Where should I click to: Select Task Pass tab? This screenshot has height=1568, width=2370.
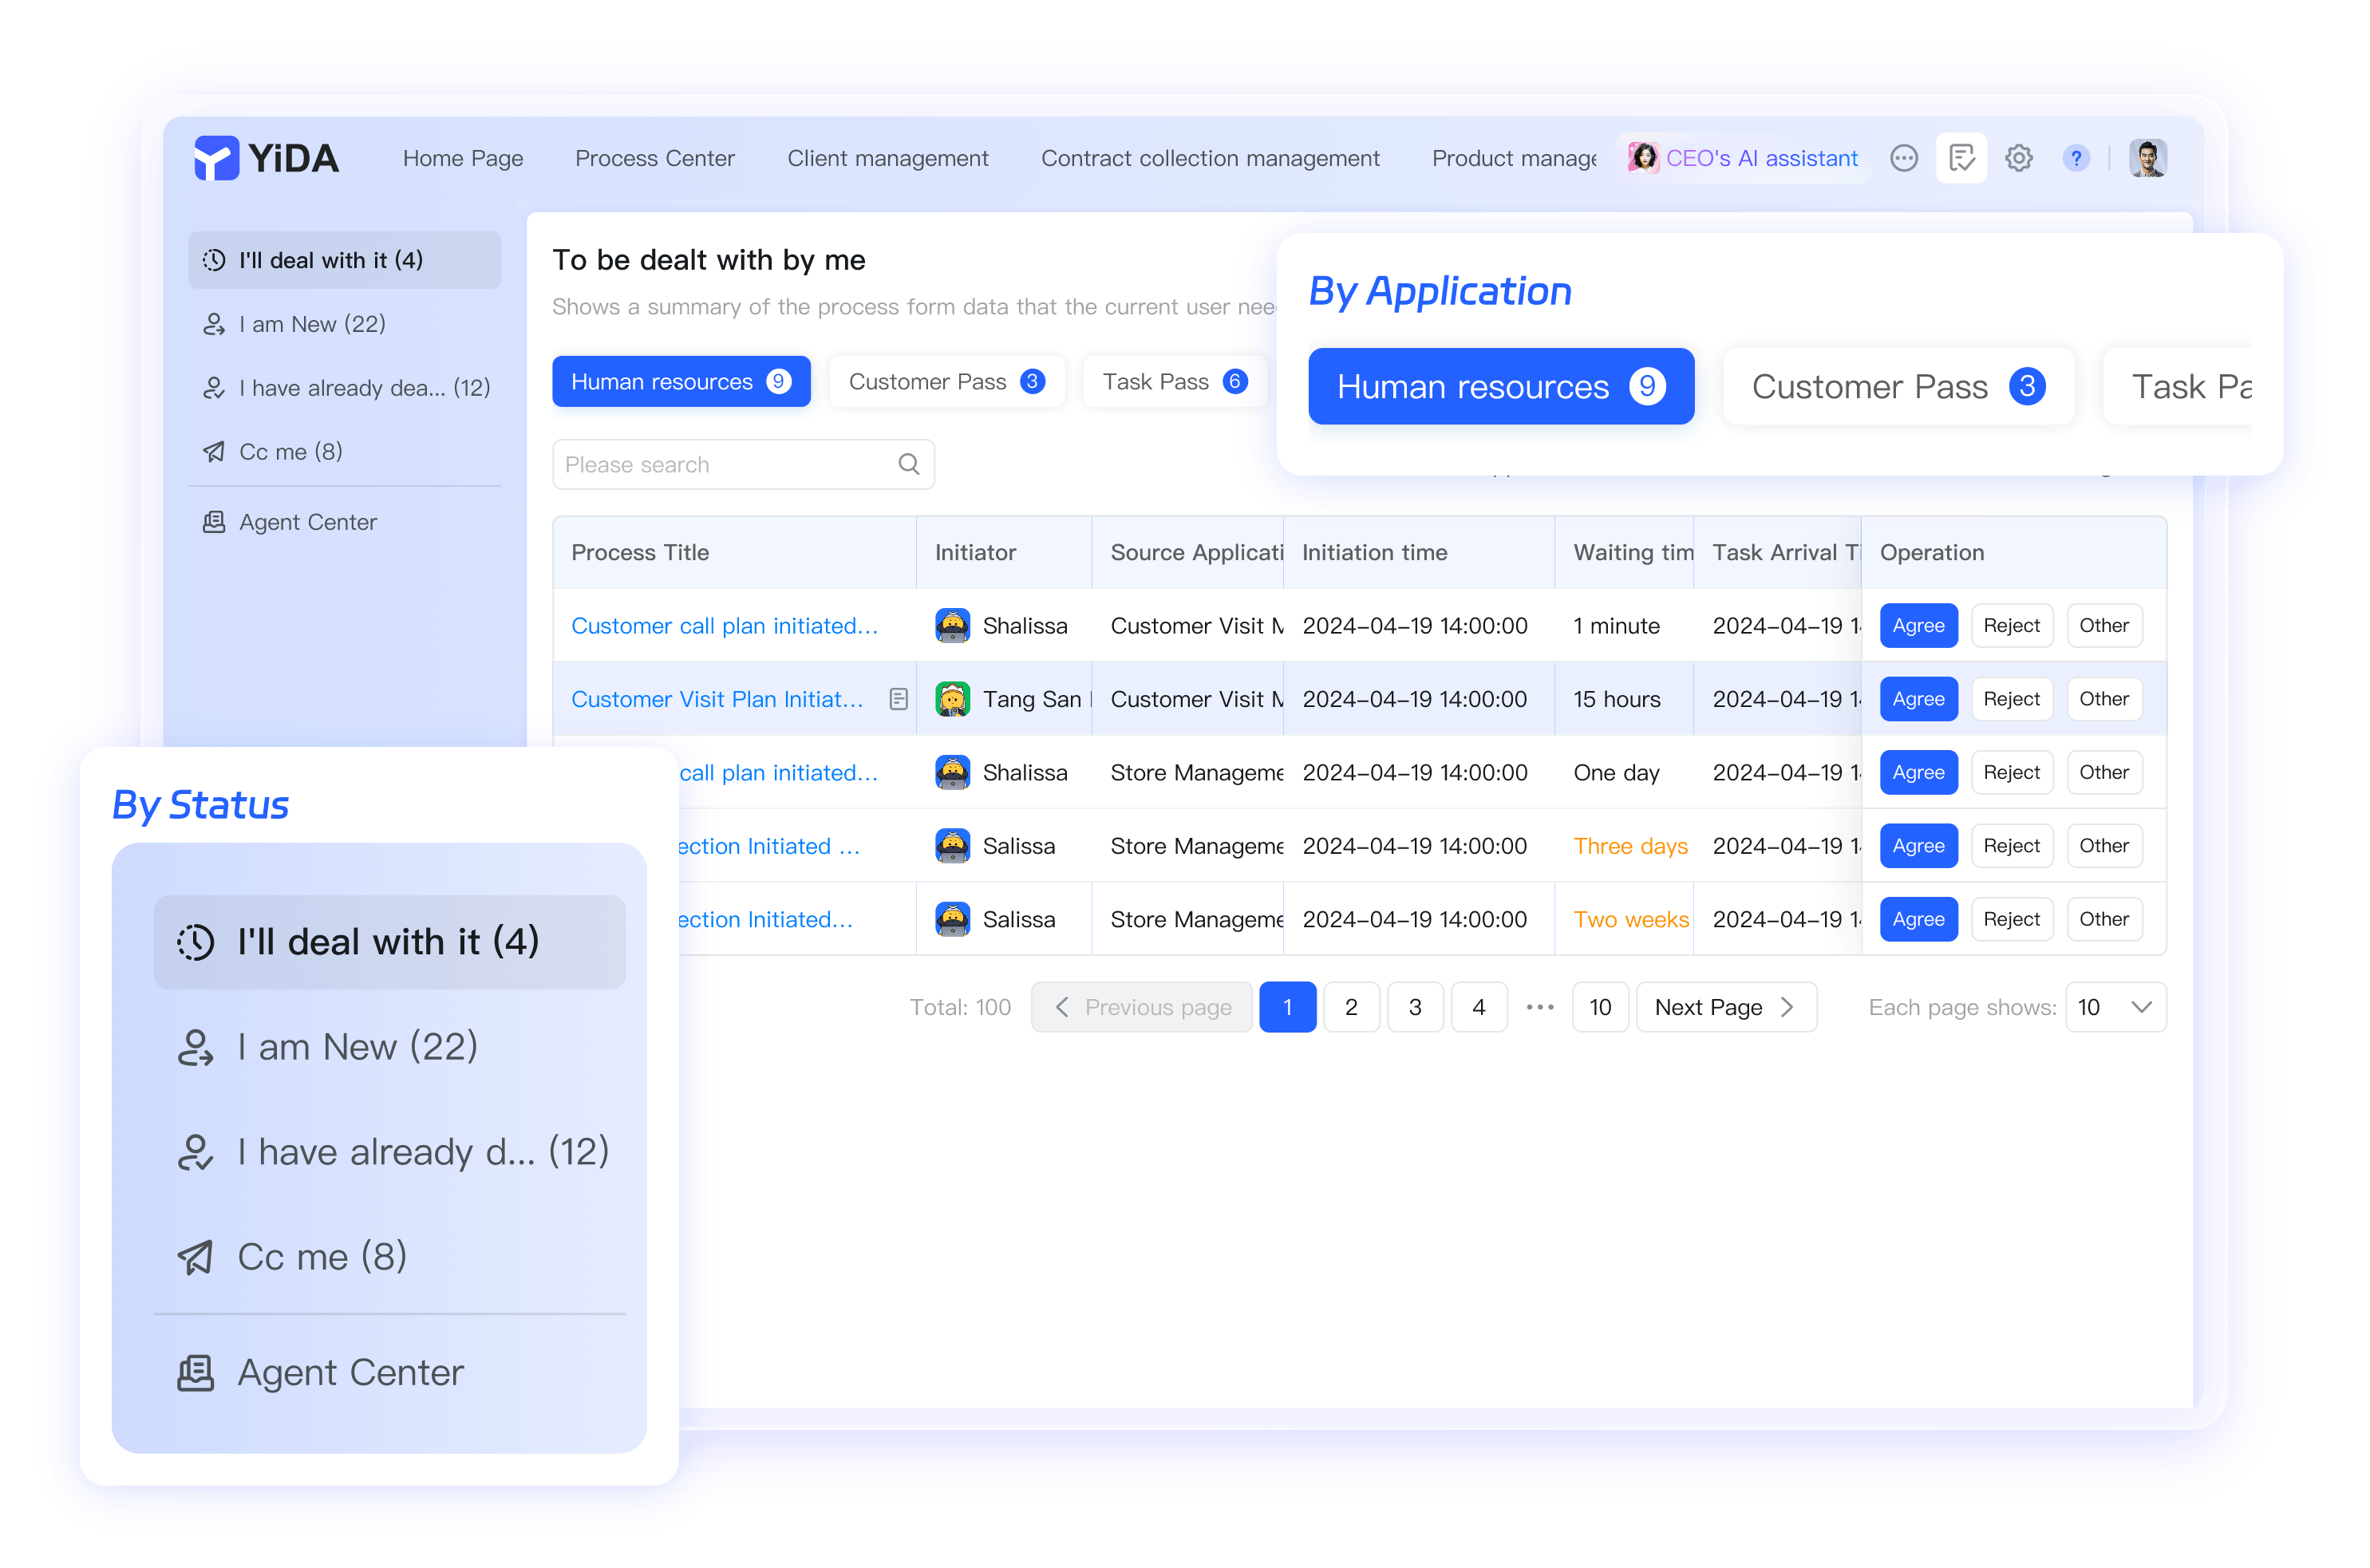tap(1174, 381)
